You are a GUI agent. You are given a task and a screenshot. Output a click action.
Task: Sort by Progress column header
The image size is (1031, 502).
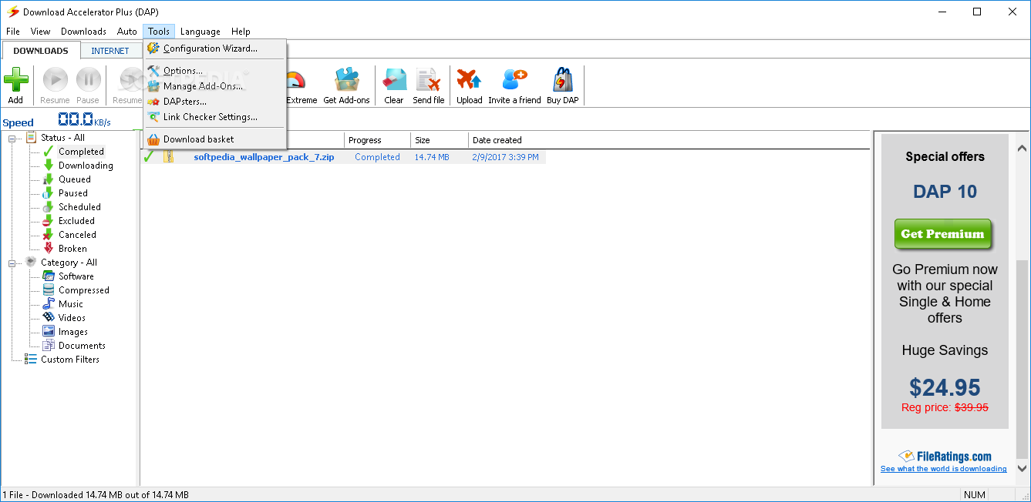pos(377,140)
